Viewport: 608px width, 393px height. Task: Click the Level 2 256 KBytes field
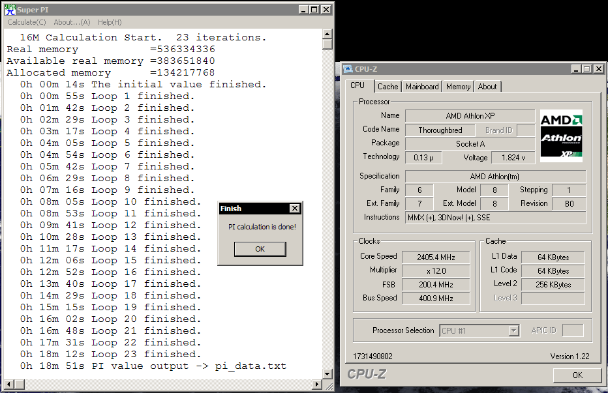click(x=553, y=284)
